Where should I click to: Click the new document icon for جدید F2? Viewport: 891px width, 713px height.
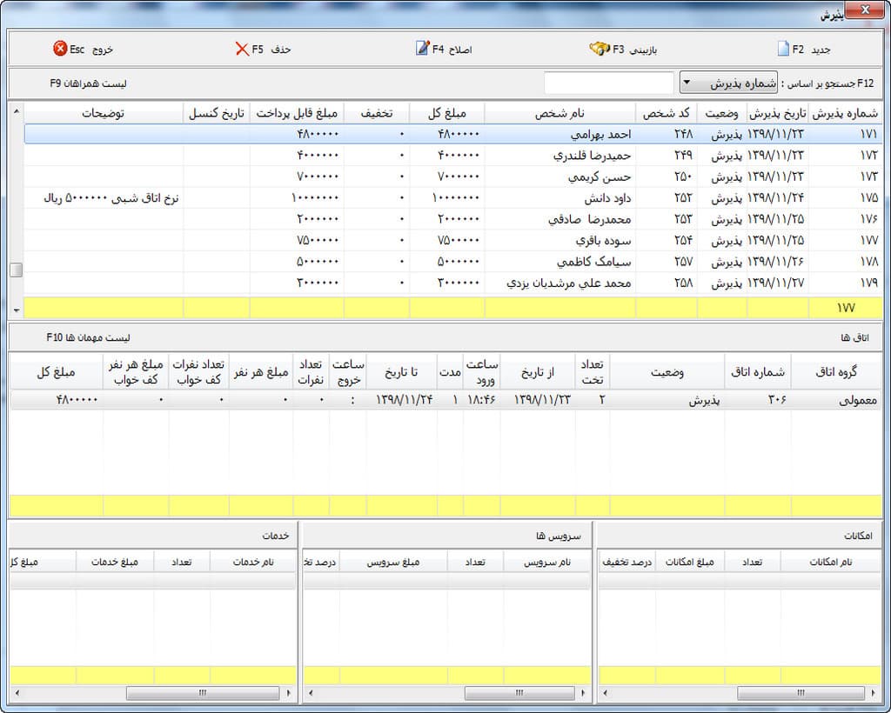pos(783,49)
